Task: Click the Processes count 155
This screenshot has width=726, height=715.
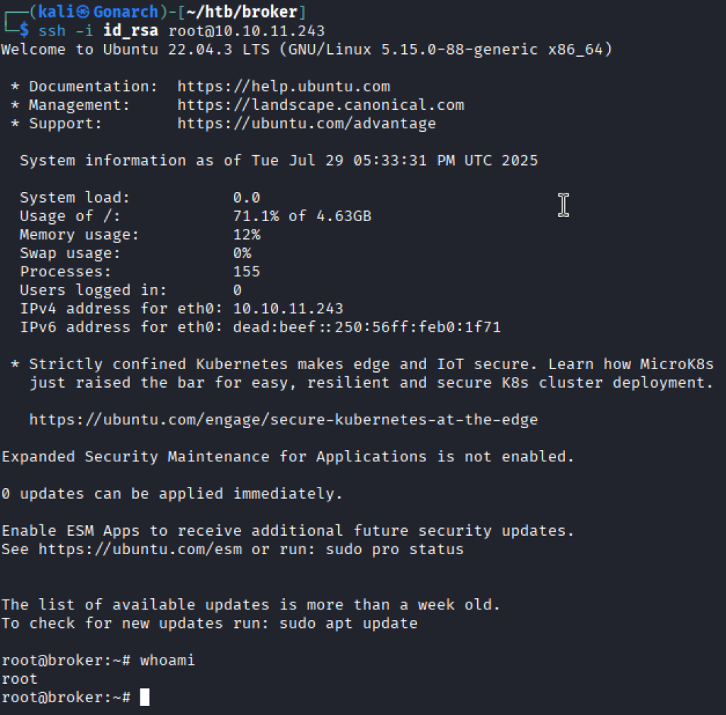Action: pos(247,271)
